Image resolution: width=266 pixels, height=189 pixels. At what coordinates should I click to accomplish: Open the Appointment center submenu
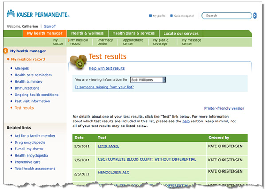[133, 42]
